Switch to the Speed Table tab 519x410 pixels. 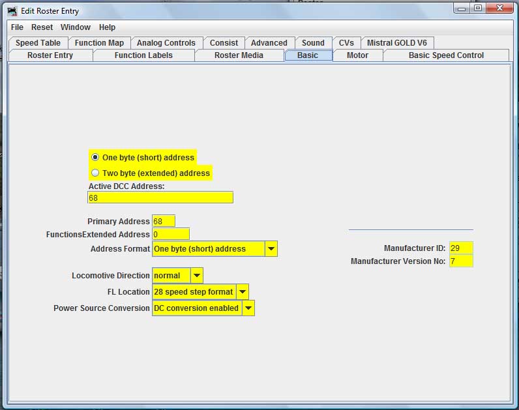click(38, 43)
